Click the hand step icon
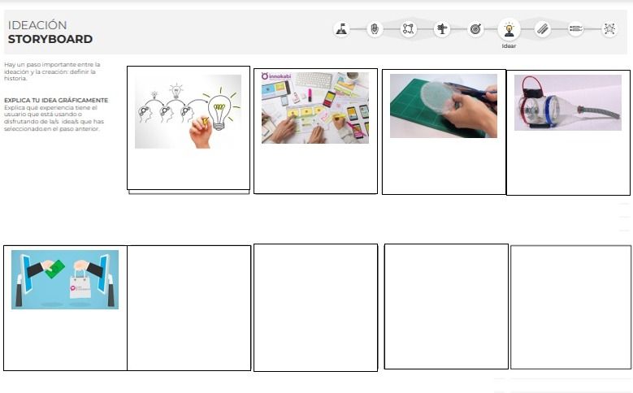 (375, 29)
